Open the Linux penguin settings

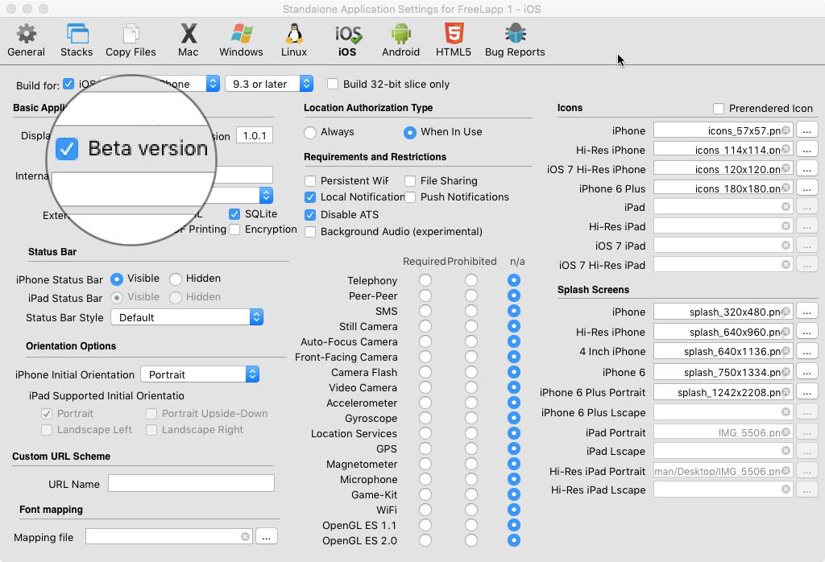tap(294, 40)
